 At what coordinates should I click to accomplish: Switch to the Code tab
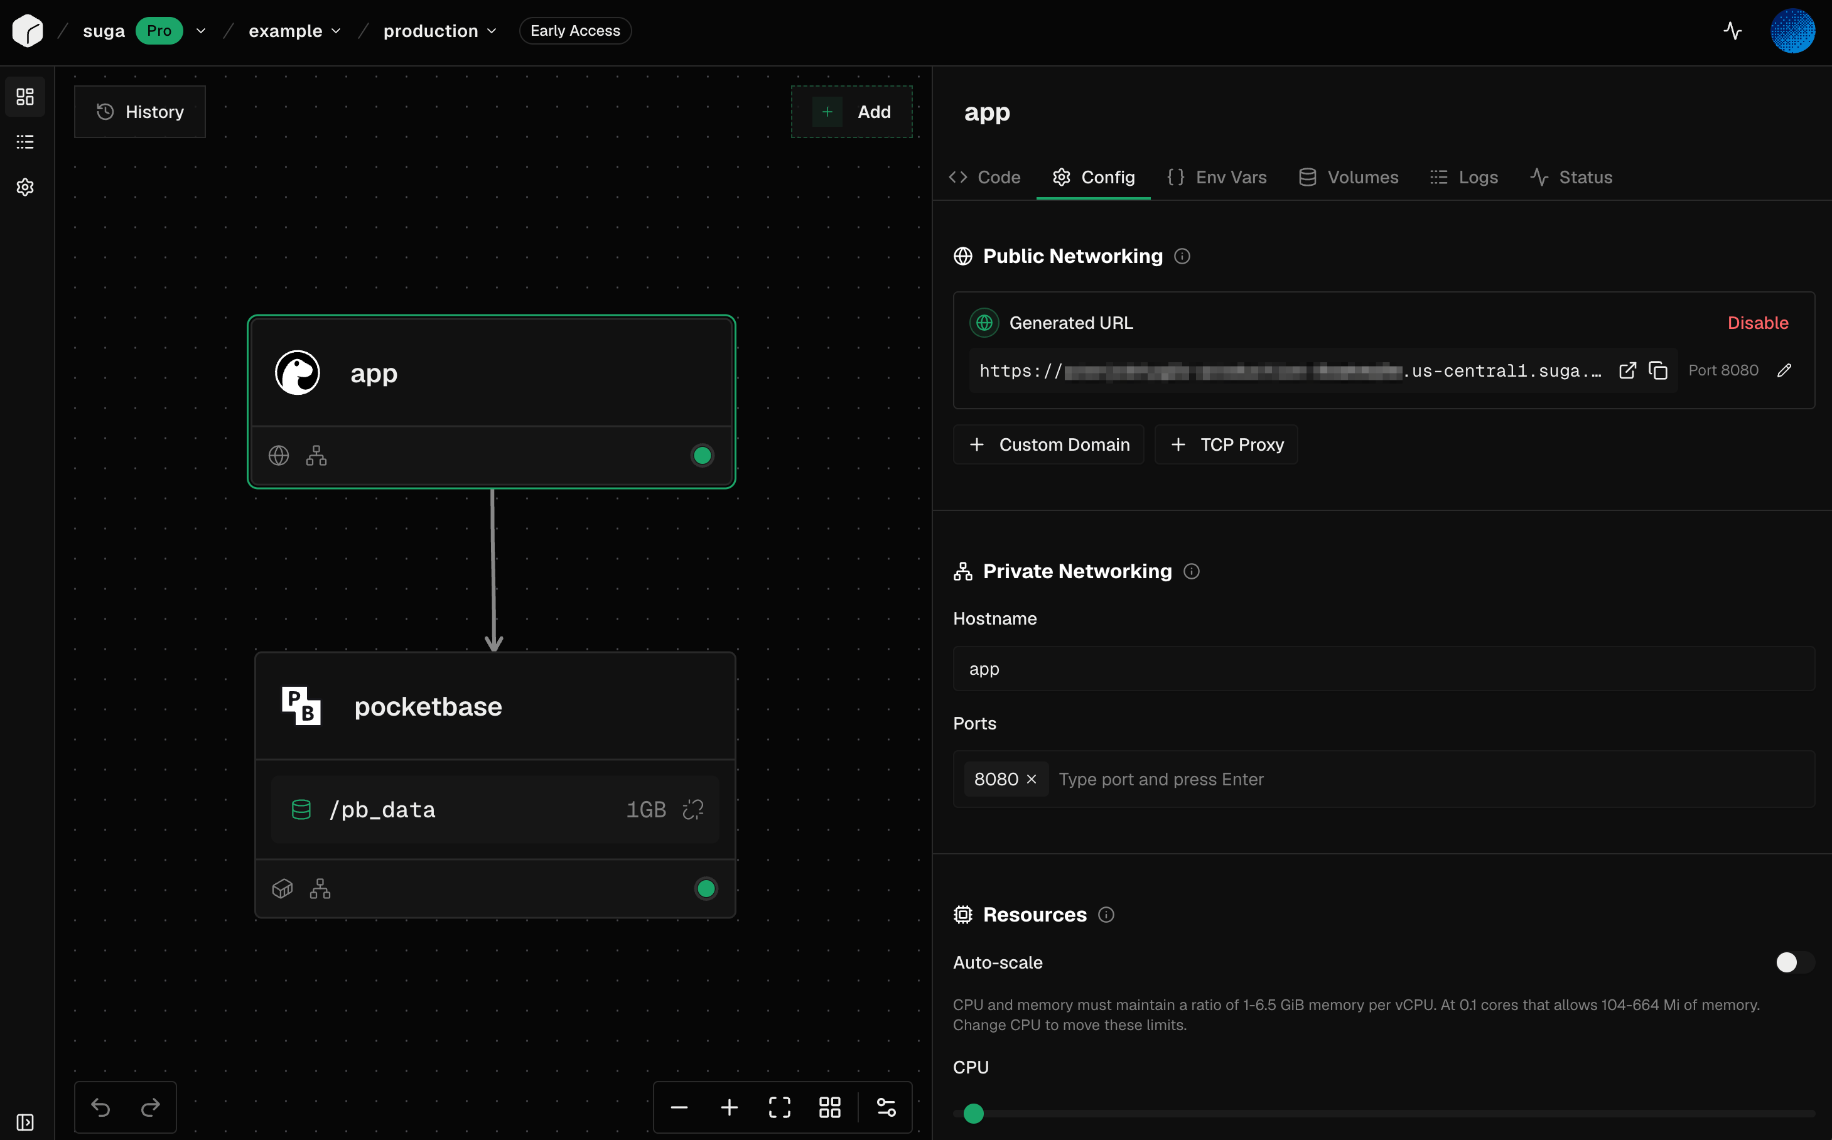point(984,177)
